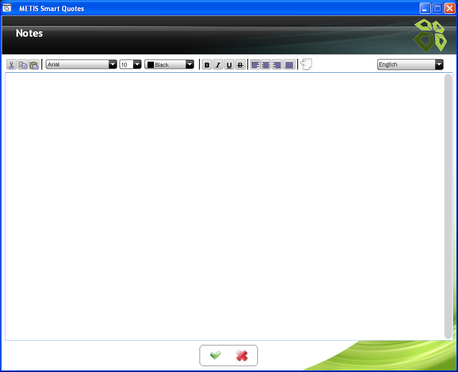Toggle Underline formatting
This screenshot has width=458, height=372.
[x=229, y=65]
